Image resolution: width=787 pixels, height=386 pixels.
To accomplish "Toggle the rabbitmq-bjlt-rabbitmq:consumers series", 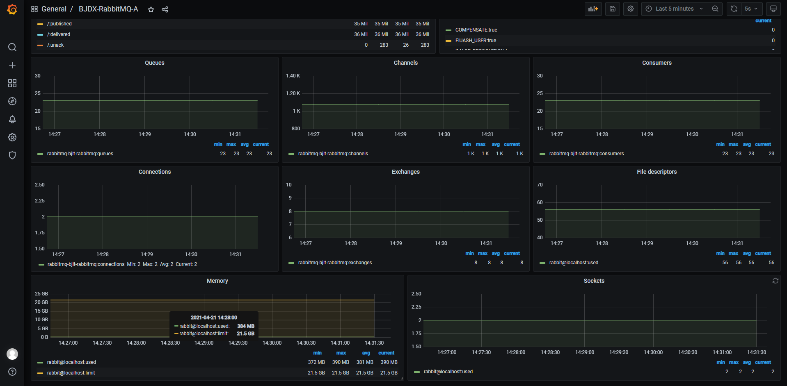I will (586, 154).
